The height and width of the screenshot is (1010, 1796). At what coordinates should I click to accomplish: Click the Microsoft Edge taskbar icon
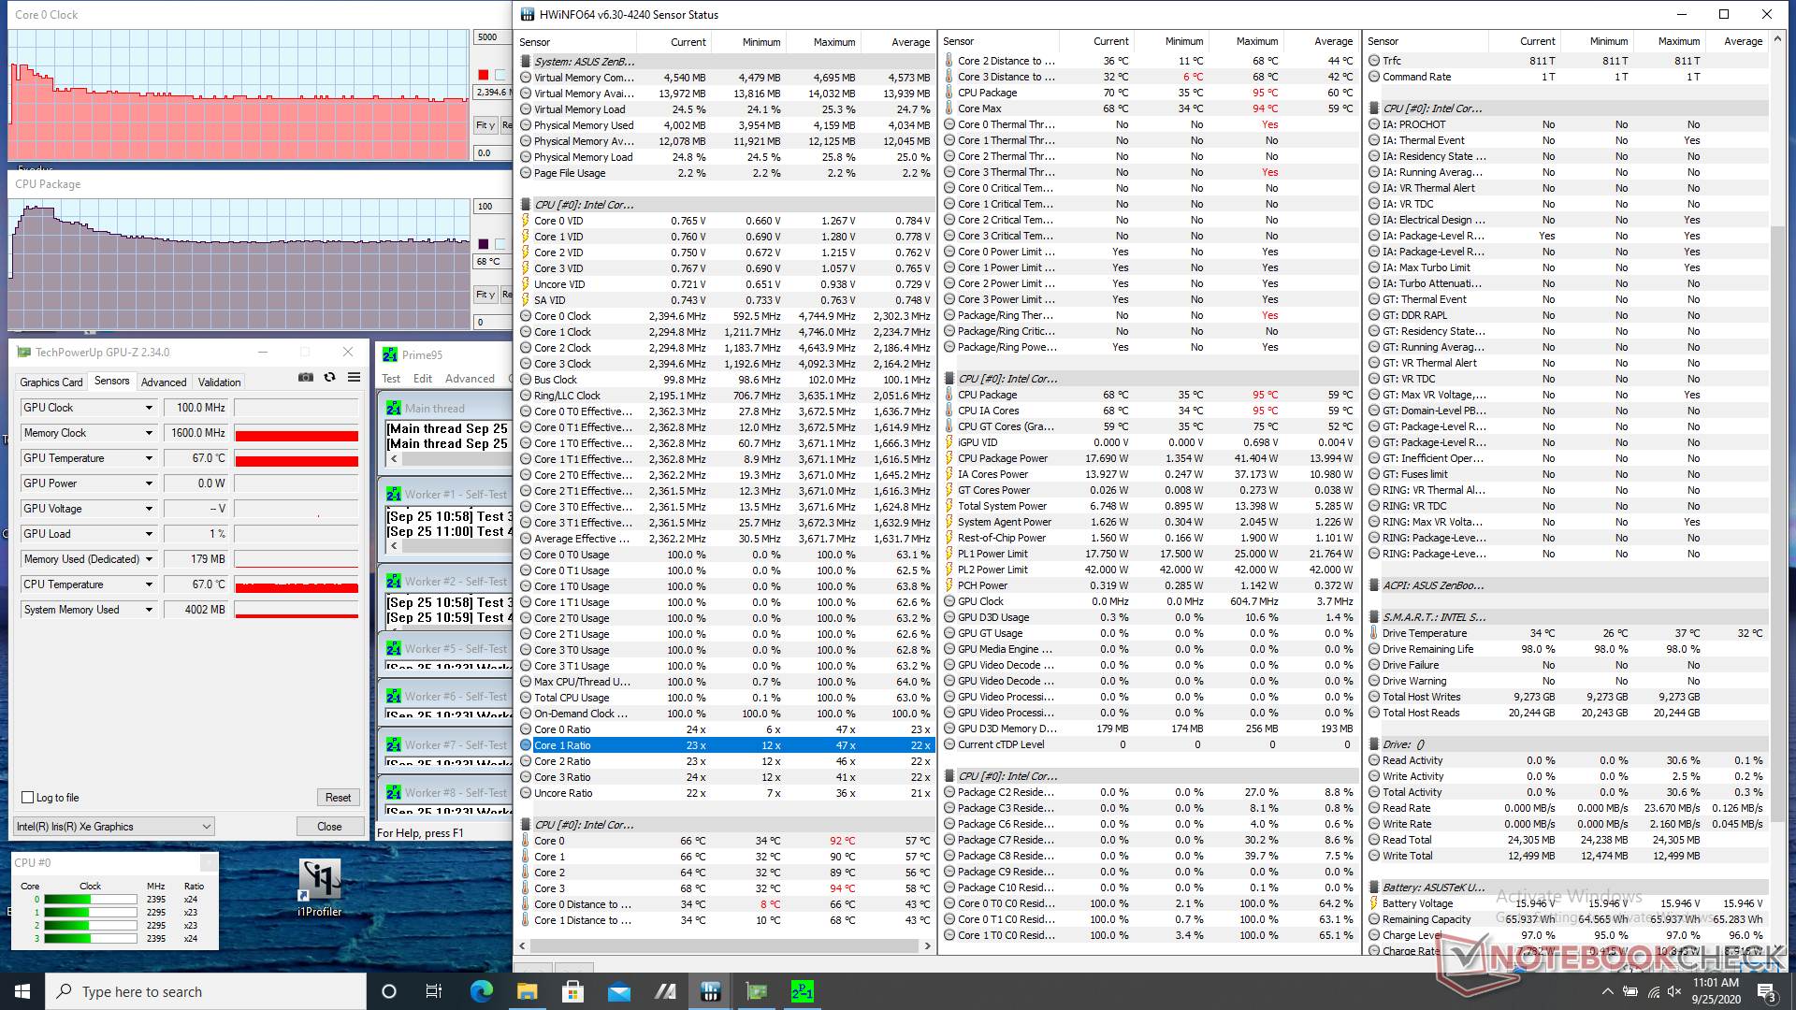point(481,991)
